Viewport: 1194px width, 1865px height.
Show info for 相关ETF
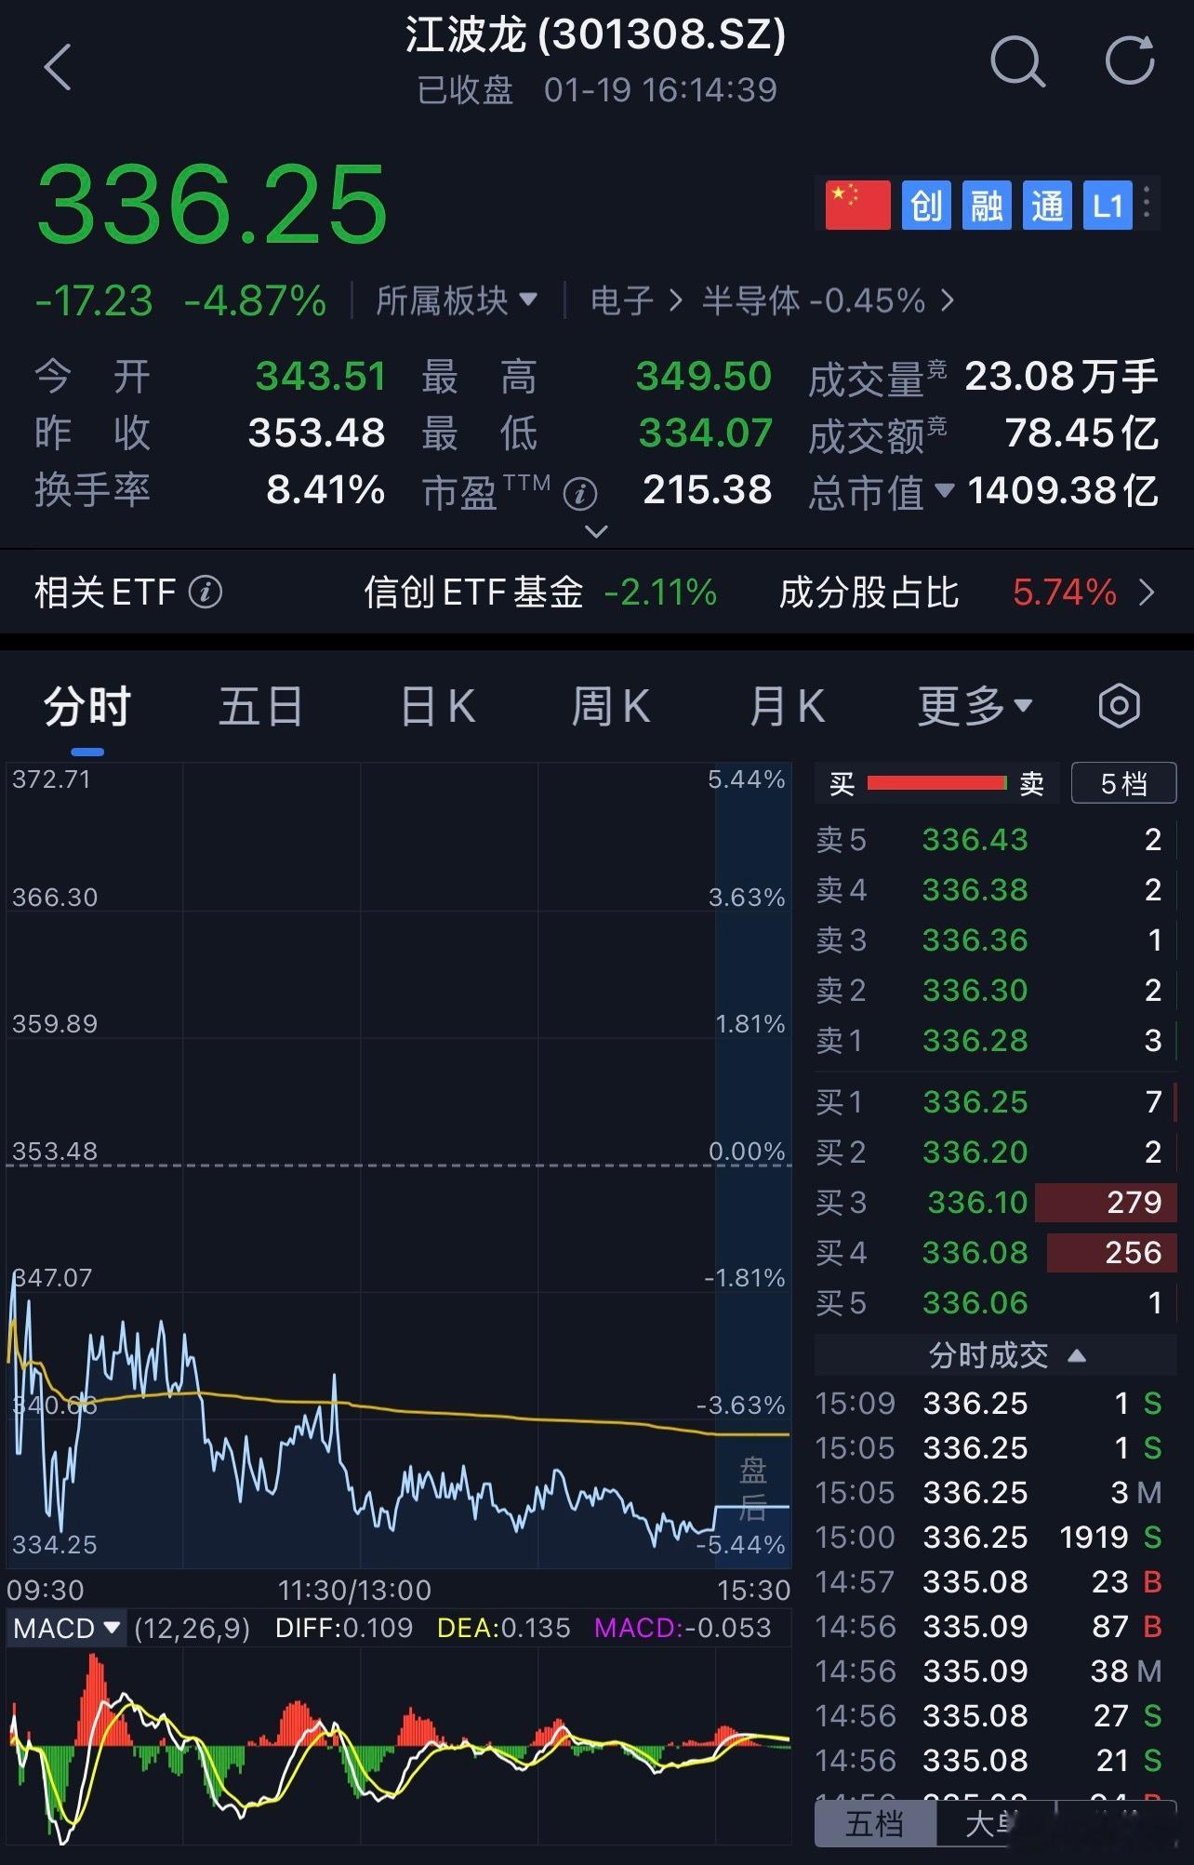click(206, 592)
